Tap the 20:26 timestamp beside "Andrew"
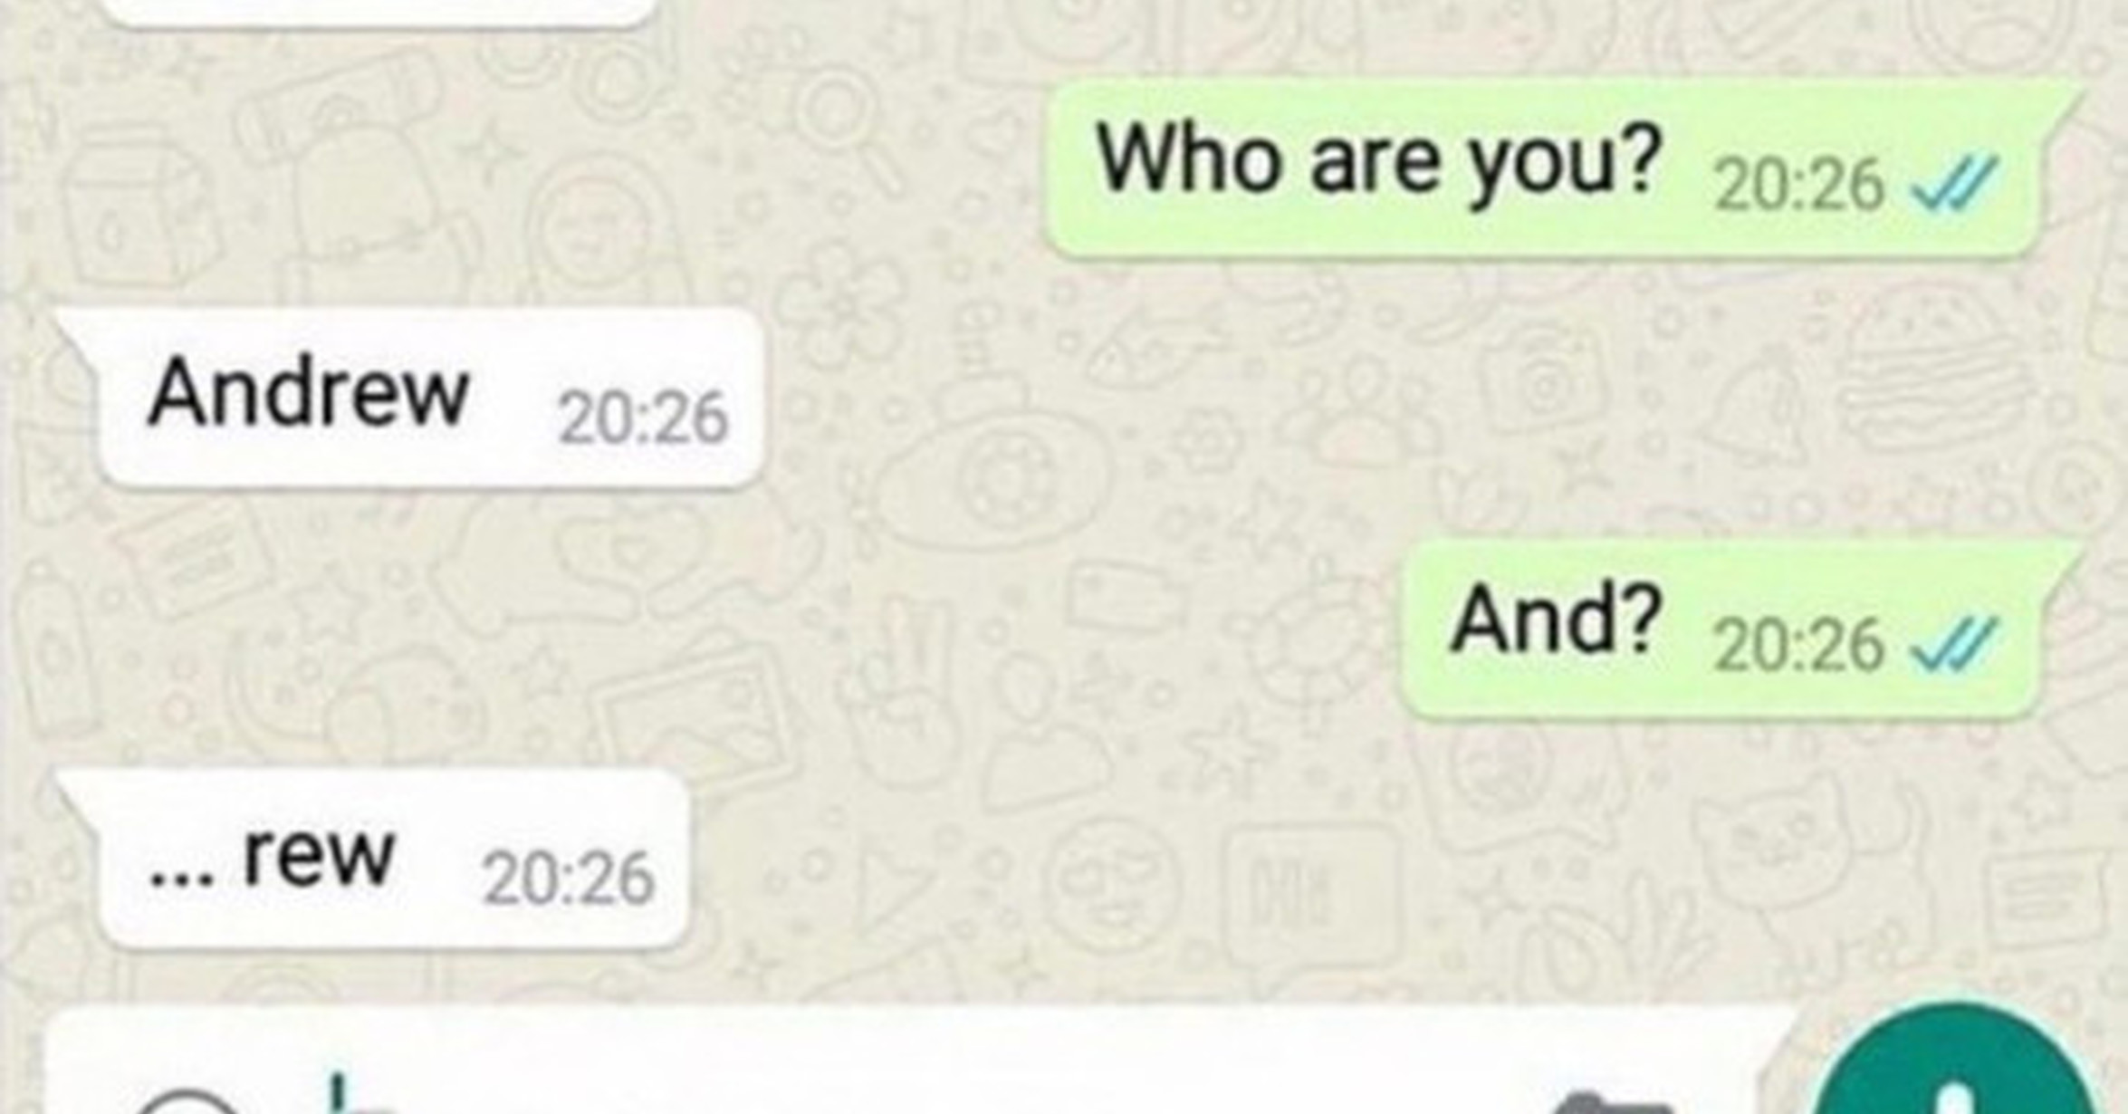2128x1114 pixels. pyautogui.click(x=643, y=418)
